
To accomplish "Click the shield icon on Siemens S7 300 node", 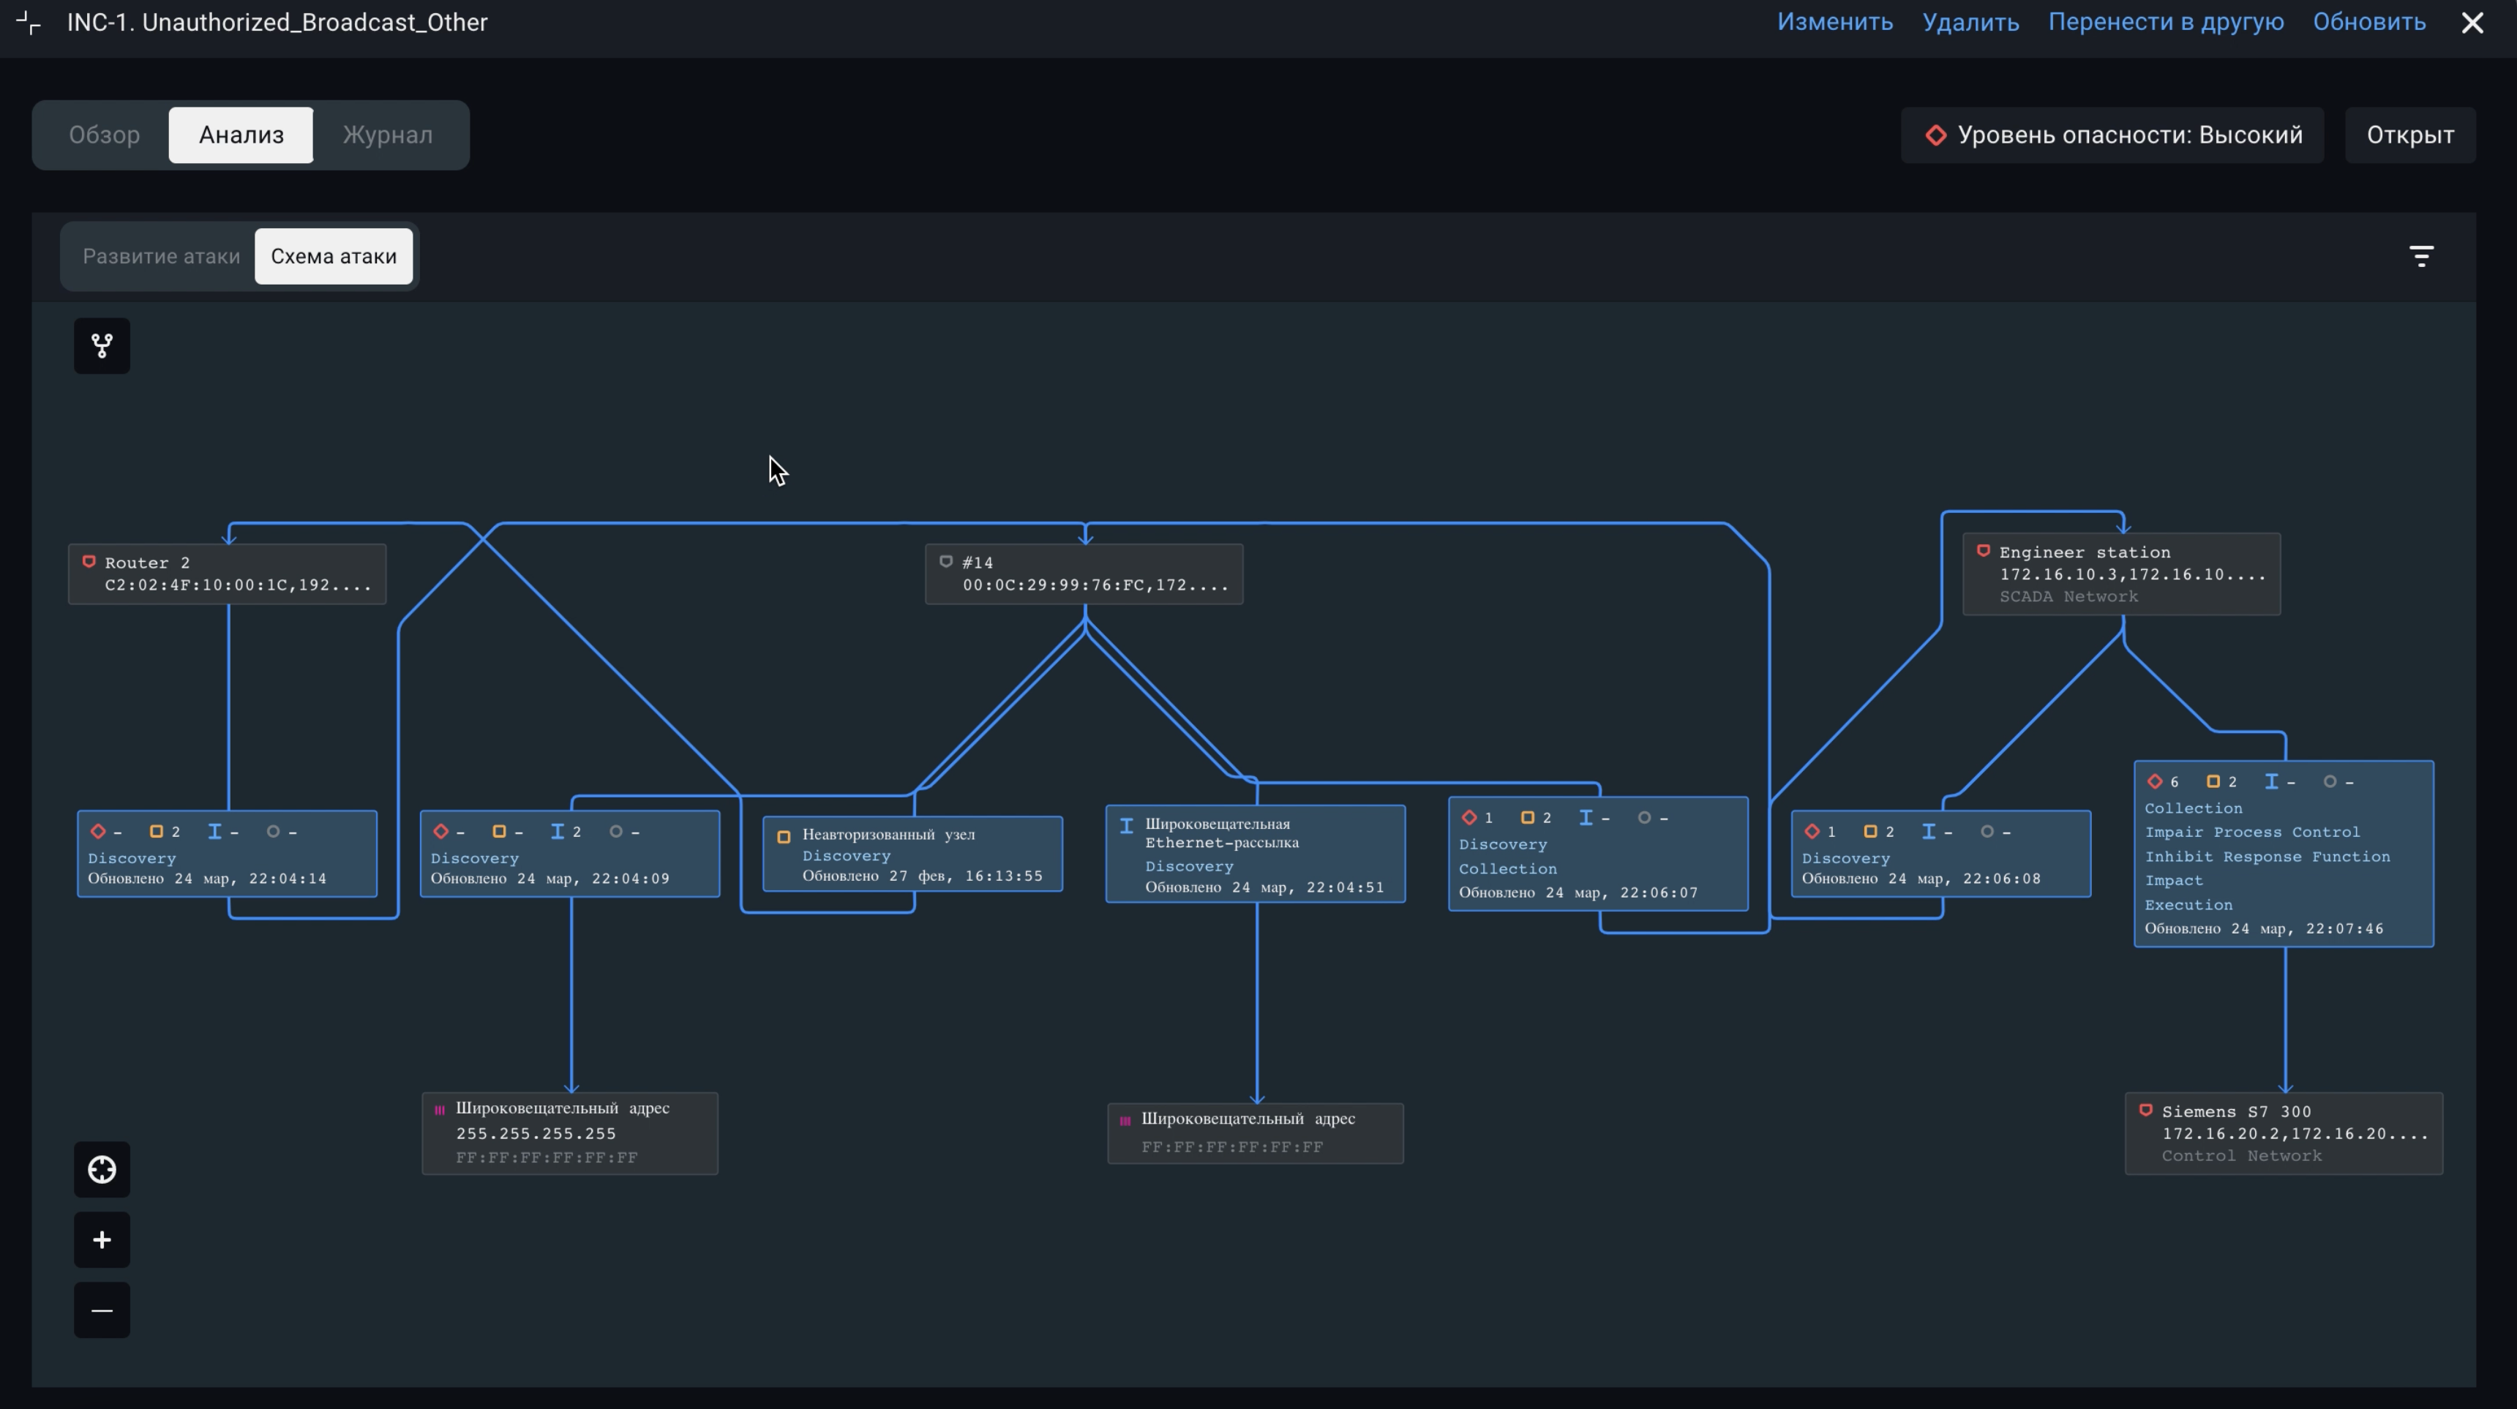I will [x=2146, y=1110].
